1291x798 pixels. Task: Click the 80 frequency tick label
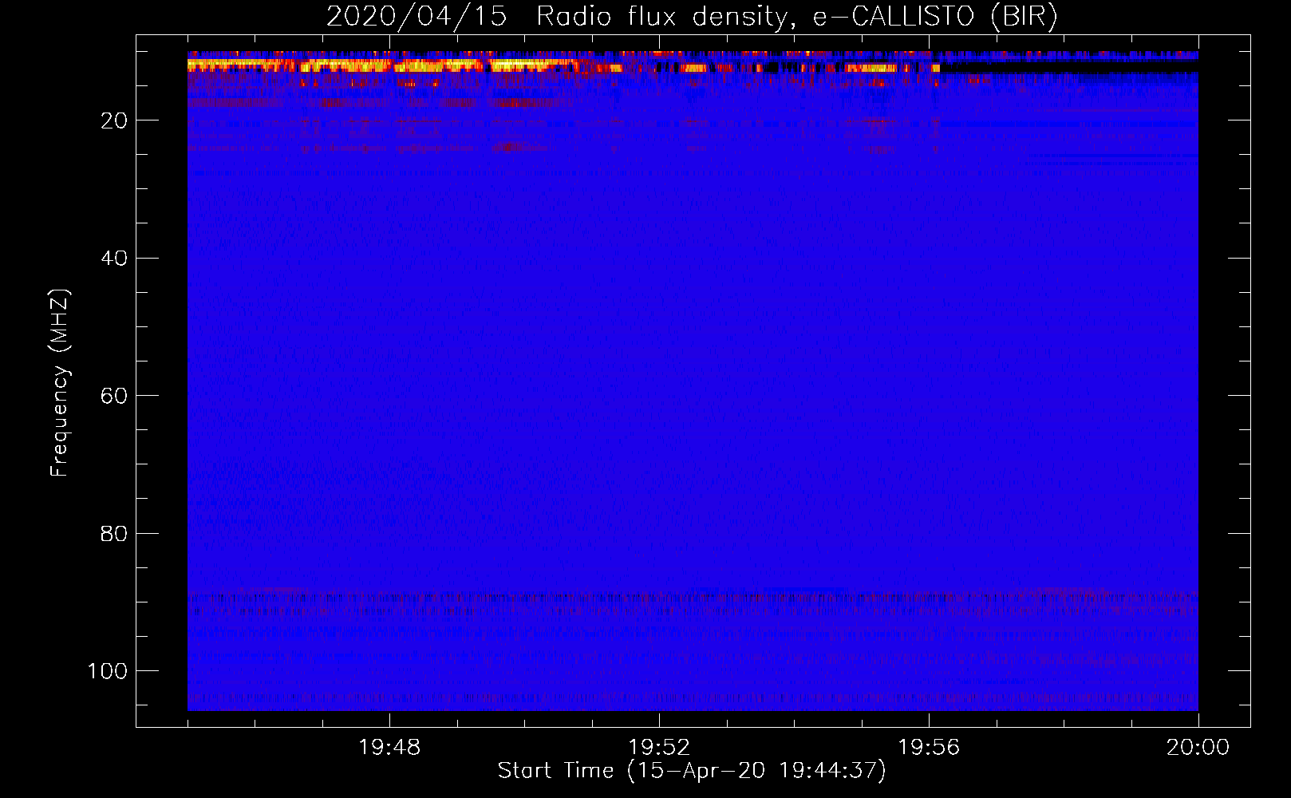[114, 534]
